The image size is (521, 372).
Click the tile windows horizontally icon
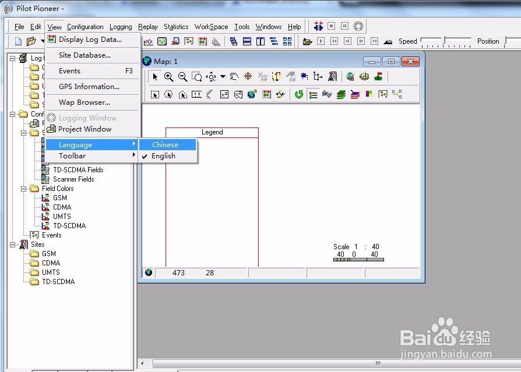tap(247, 41)
